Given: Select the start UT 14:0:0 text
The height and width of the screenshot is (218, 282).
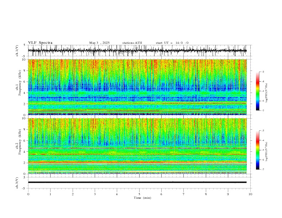Looking at the screenshot, I should click(x=172, y=43).
